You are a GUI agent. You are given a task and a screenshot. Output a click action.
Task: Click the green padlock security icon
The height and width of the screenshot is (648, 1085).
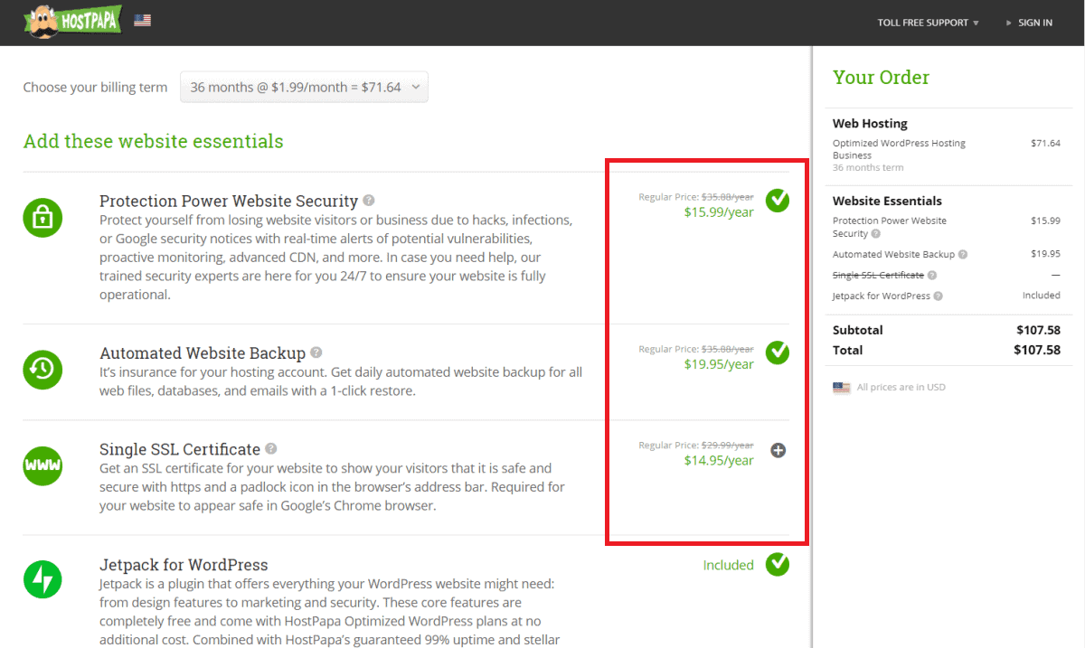coord(42,216)
